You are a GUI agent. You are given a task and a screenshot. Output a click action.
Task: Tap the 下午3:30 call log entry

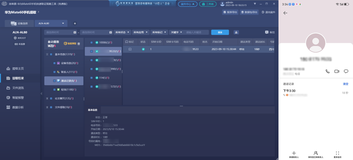(x=315, y=93)
